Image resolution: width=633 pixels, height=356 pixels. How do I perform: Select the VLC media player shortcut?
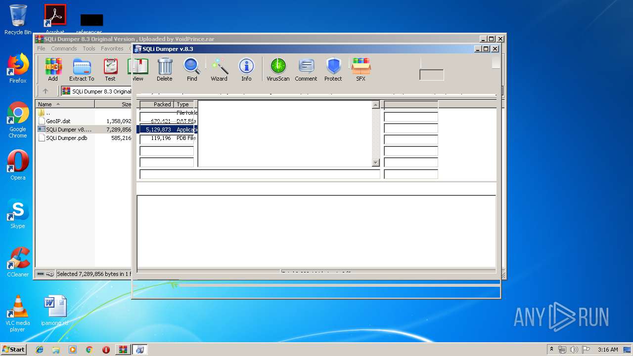pos(18,313)
